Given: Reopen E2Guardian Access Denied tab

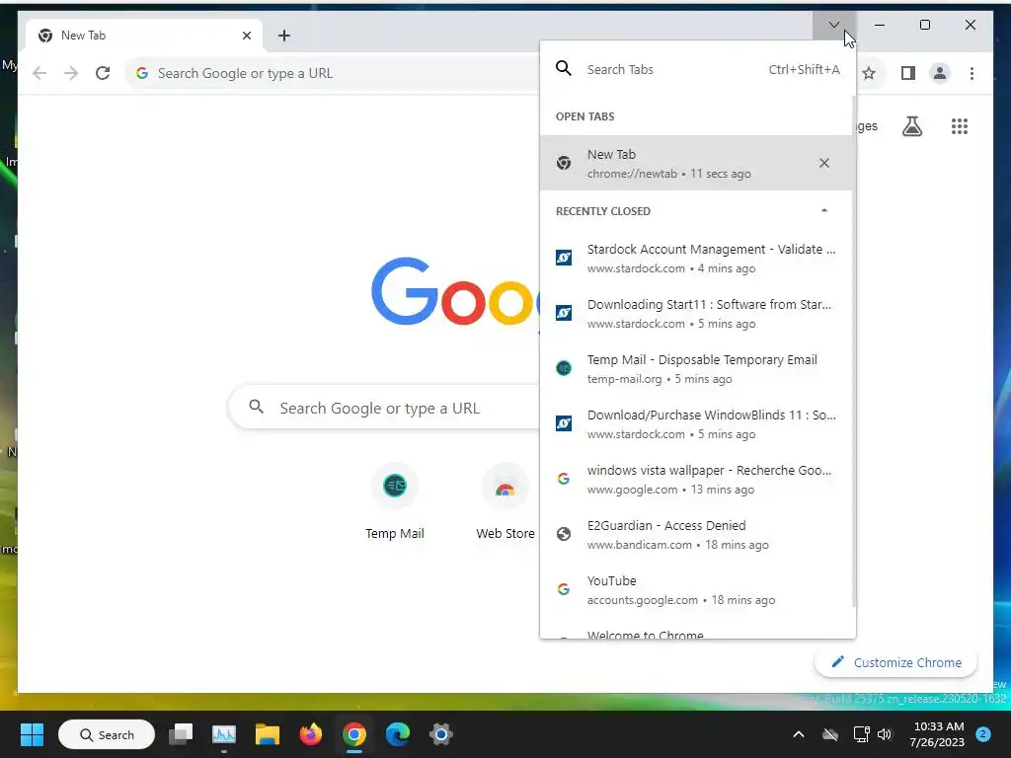Looking at the screenshot, I should pyautogui.click(x=696, y=535).
